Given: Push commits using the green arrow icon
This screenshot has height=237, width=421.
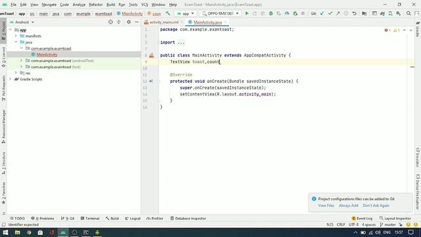Looking at the screenshot, I should [338, 13].
